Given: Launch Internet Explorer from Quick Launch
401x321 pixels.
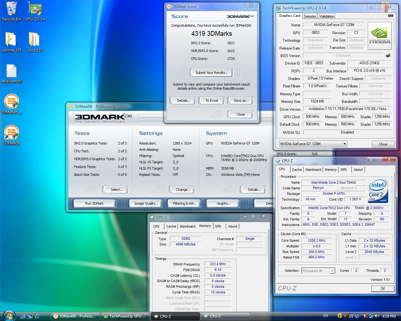Looking at the screenshot, I should point(37,316).
